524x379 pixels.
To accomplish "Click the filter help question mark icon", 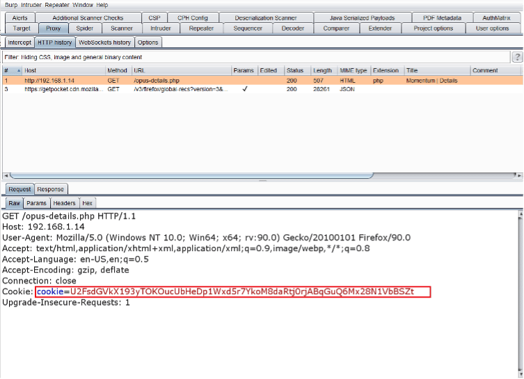I will point(517,57).
